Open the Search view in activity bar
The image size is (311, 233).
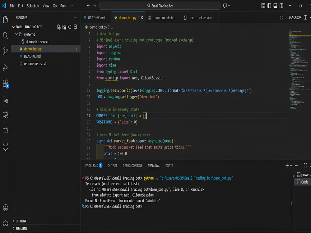tap(5, 35)
